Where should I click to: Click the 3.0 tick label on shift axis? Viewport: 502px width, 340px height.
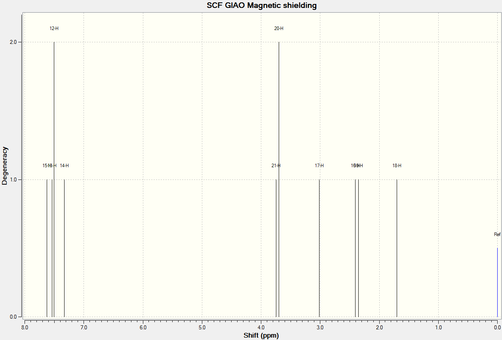(x=320, y=328)
